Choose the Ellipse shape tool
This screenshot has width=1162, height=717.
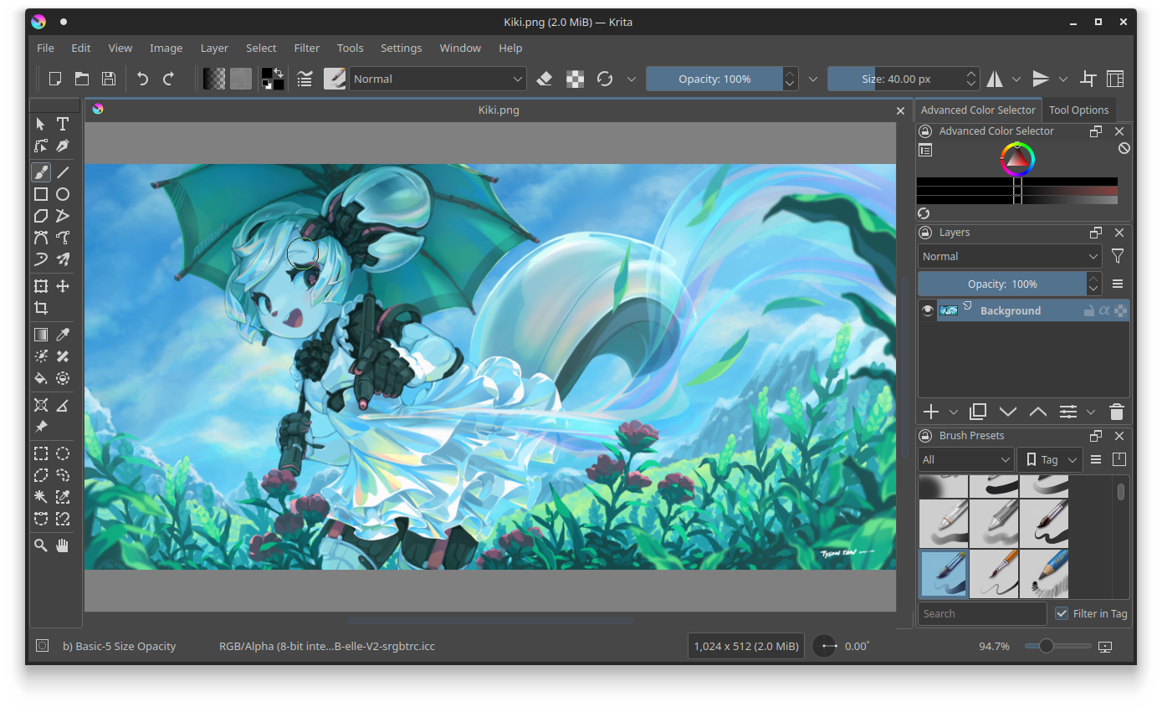pos(63,194)
